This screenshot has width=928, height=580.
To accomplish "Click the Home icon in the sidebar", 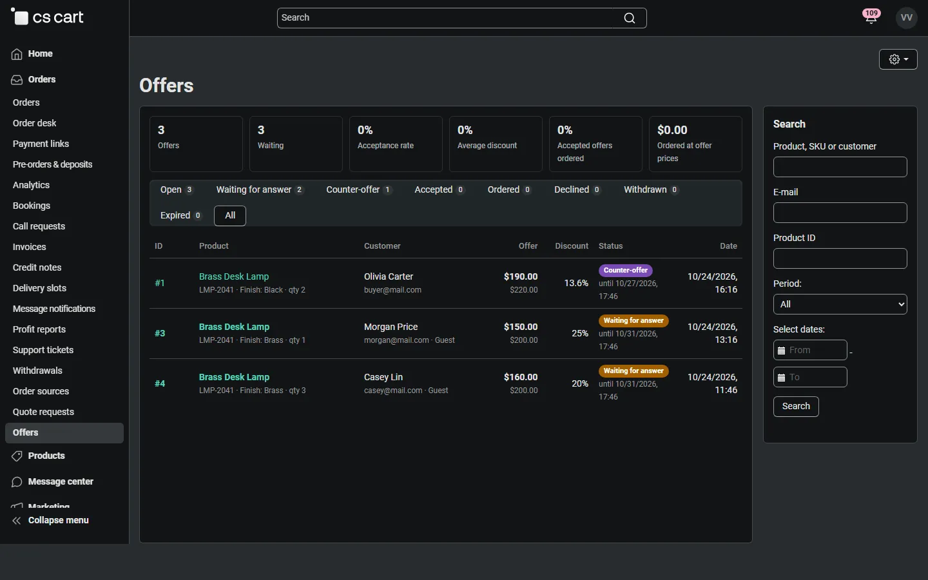I will 17,54.
